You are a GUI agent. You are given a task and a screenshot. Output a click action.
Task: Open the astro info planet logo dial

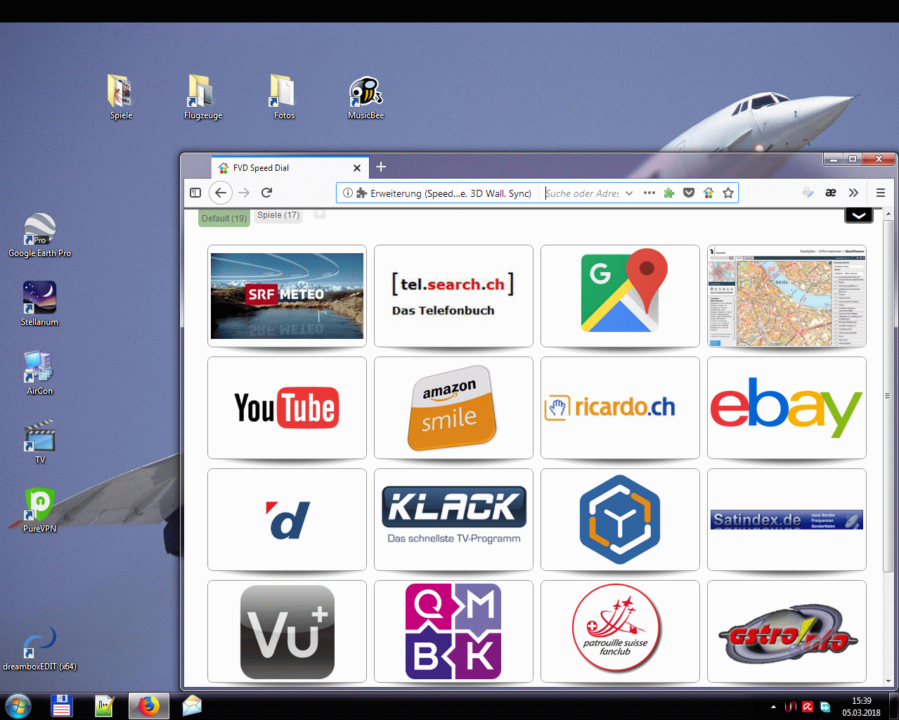[787, 631]
